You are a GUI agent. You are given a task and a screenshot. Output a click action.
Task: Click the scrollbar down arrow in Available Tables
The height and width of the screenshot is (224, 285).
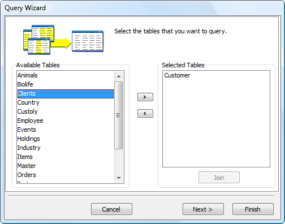pos(119,178)
